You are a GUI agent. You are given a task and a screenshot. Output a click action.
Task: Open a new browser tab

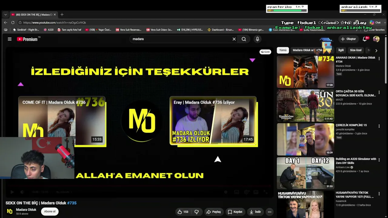point(62,15)
